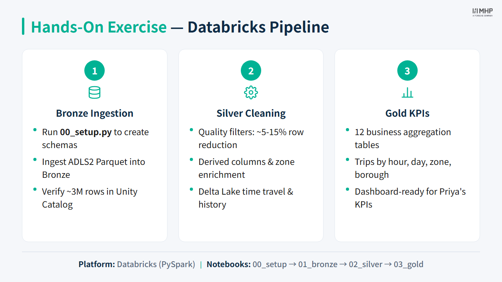This screenshot has height=282, width=502.
Task: Click the green number 3 circle badge
Action: click(407, 71)
